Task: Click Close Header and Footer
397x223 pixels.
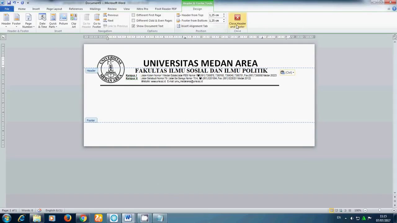Action: click(x=237, y=21)
